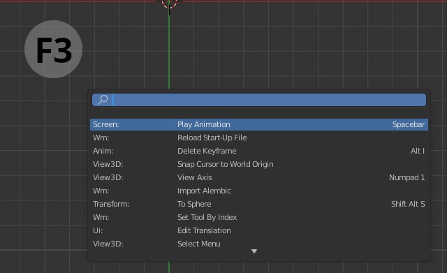Select Play Animation search result
This screenshot has height=273, width=447.
[x=259, y=124]
